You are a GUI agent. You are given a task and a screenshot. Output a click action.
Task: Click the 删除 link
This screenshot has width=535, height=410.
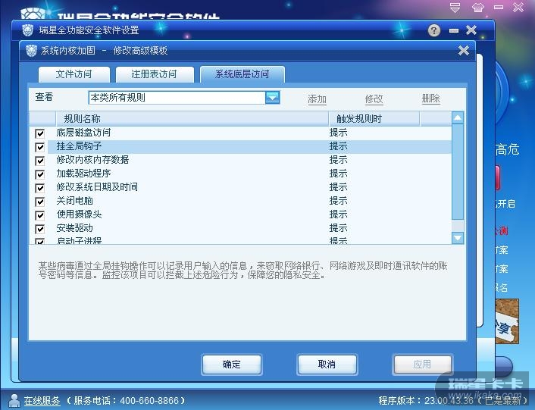click(x=431, y=99)
